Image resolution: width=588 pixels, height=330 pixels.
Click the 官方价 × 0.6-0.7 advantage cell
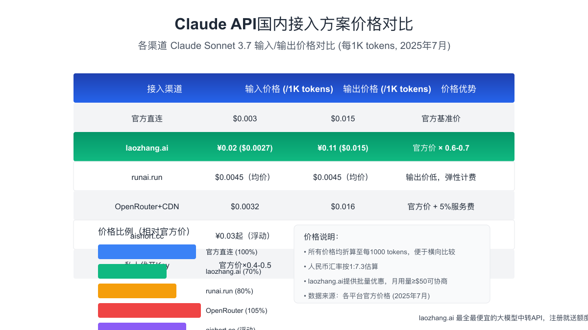(441, 148)
